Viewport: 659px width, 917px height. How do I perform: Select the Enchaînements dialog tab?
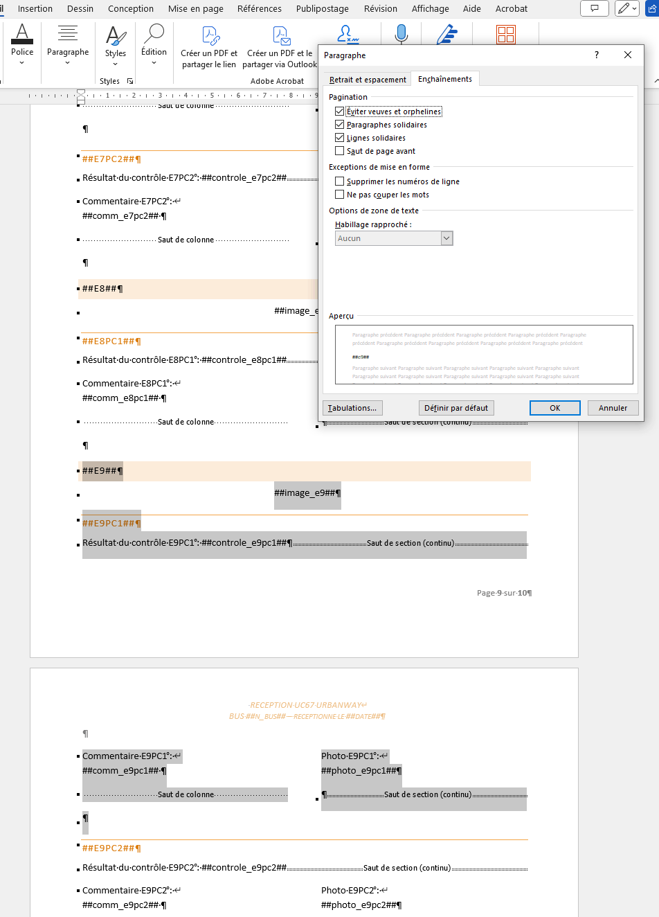[x=445, y=79]
